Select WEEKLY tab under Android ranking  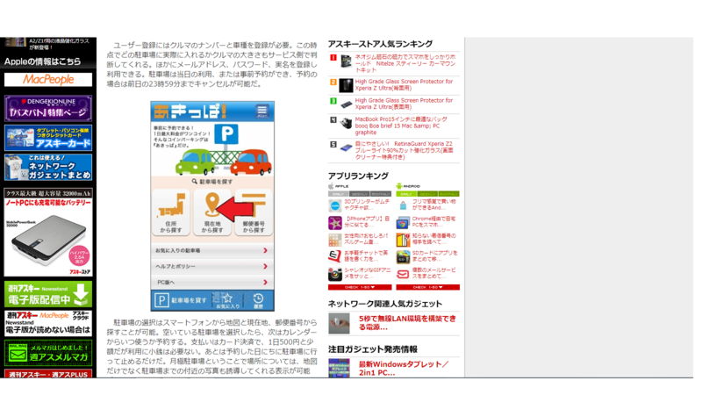[427, 194]
